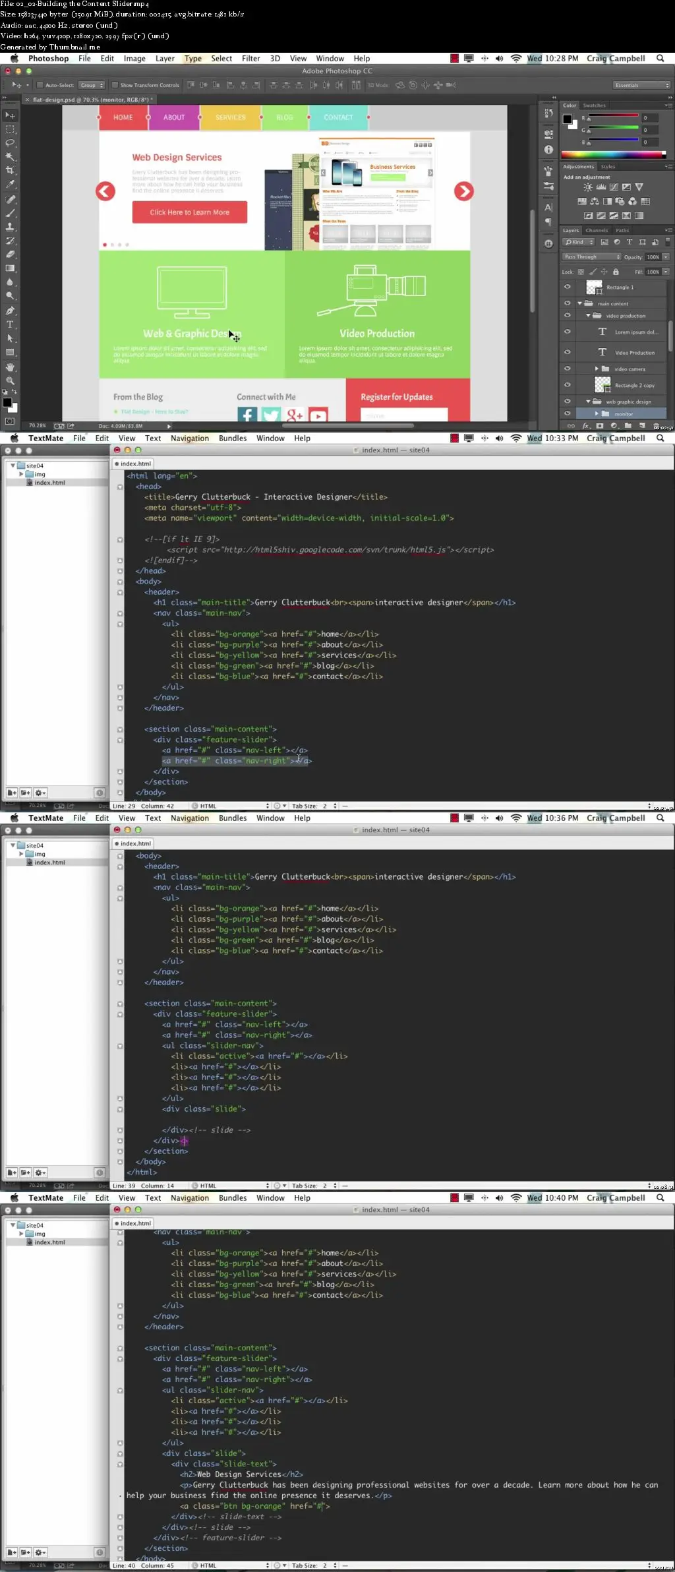Hide the monitor group layer
Screen dimensions: 675x1572
[x=568, y=413]
